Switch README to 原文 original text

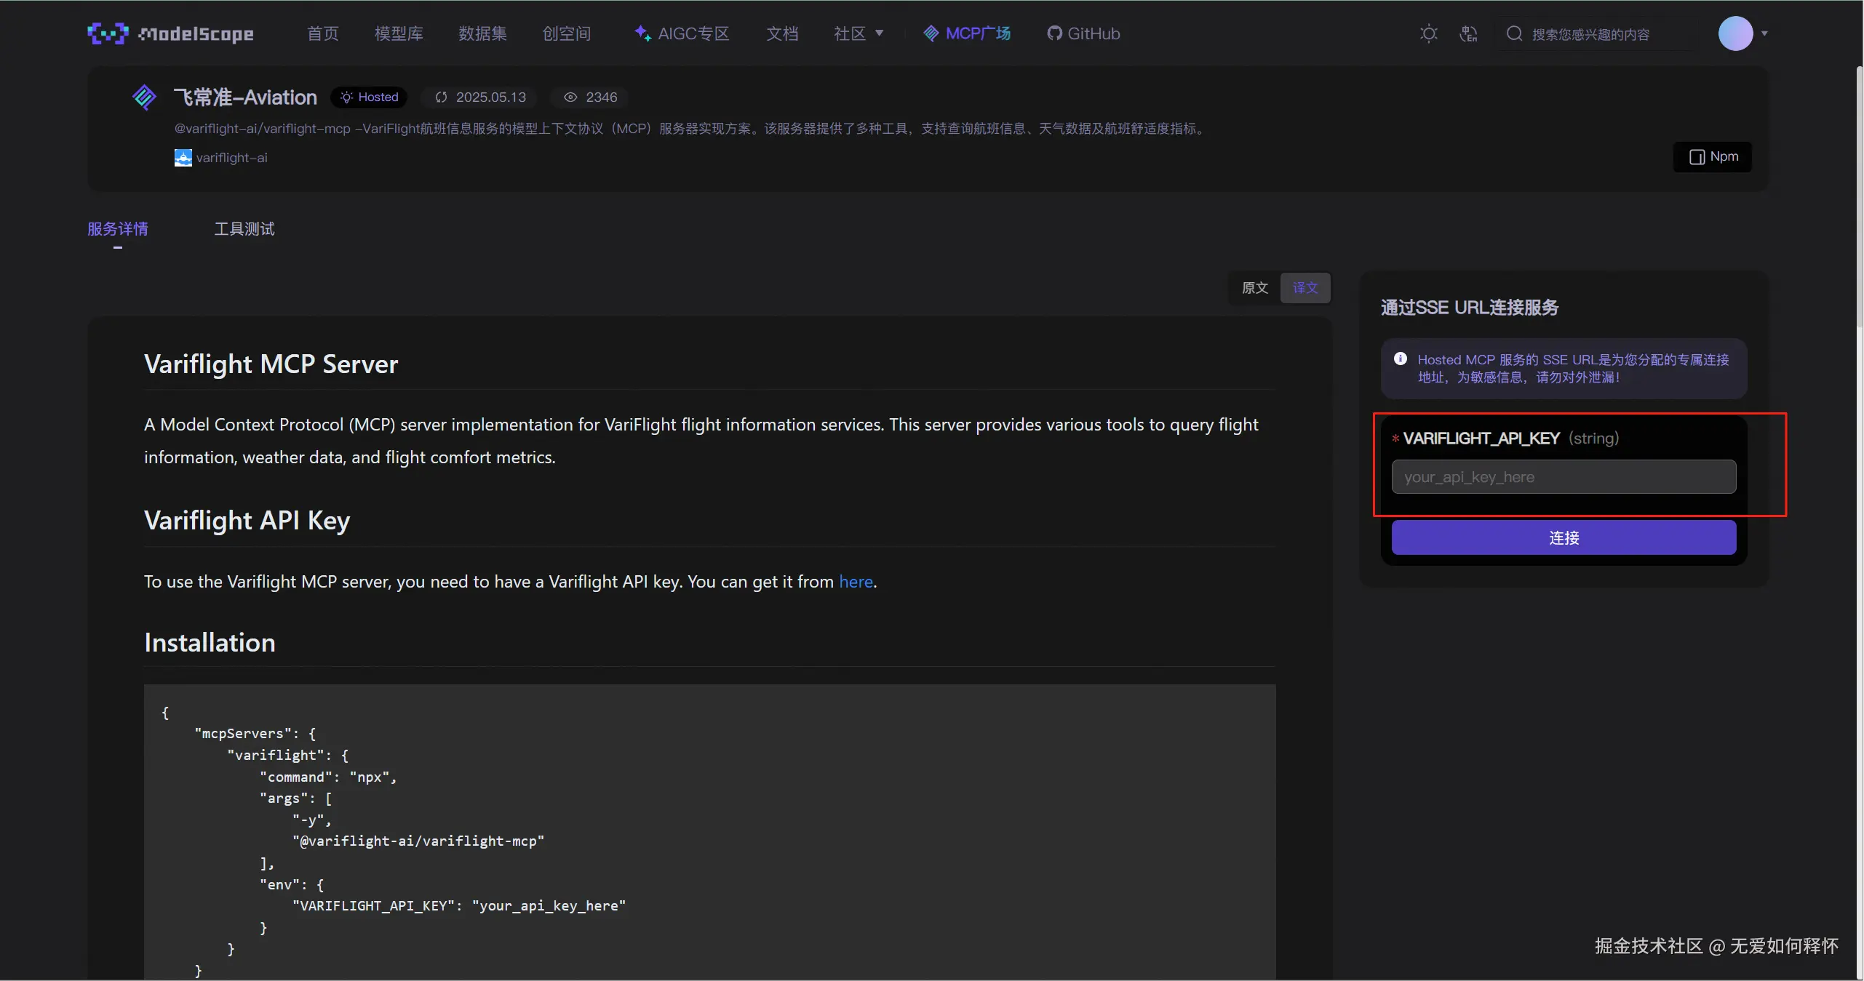pos(1254,288)
